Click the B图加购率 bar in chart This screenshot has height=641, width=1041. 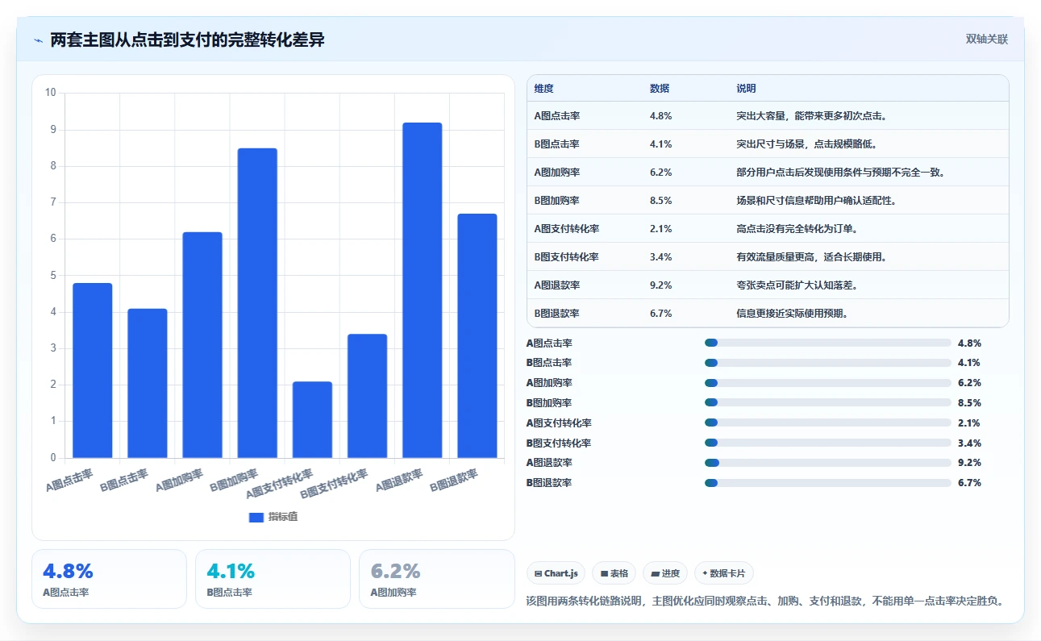257,303
